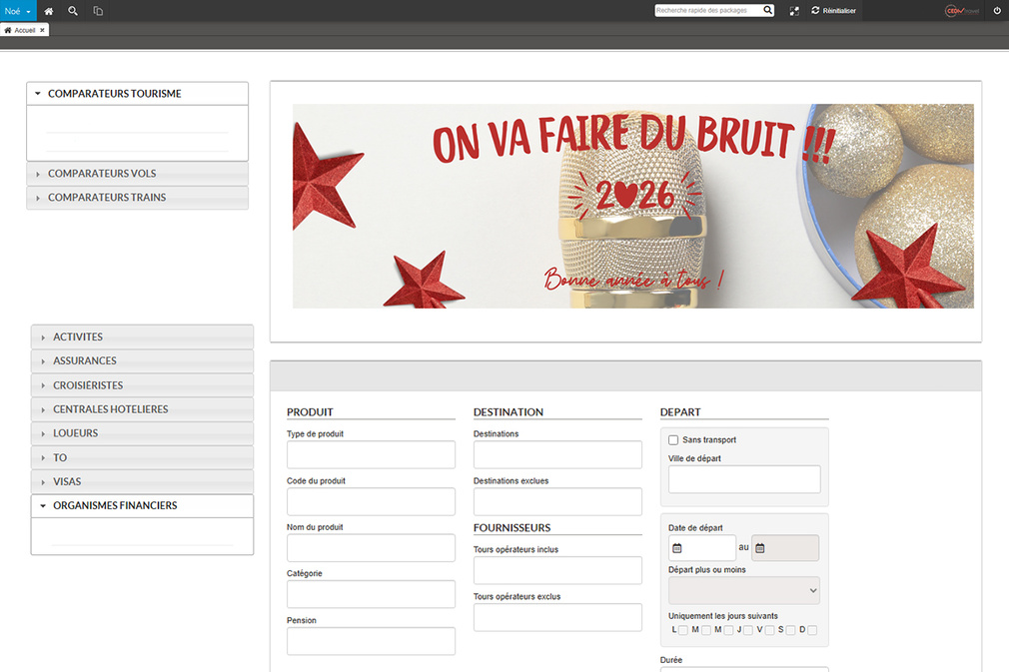Click the power logout icon
This screenshot has height=672, width=1009.
996,11
